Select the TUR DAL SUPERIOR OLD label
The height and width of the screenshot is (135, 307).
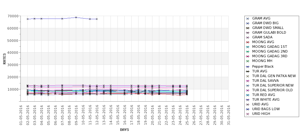pos(272,90)
